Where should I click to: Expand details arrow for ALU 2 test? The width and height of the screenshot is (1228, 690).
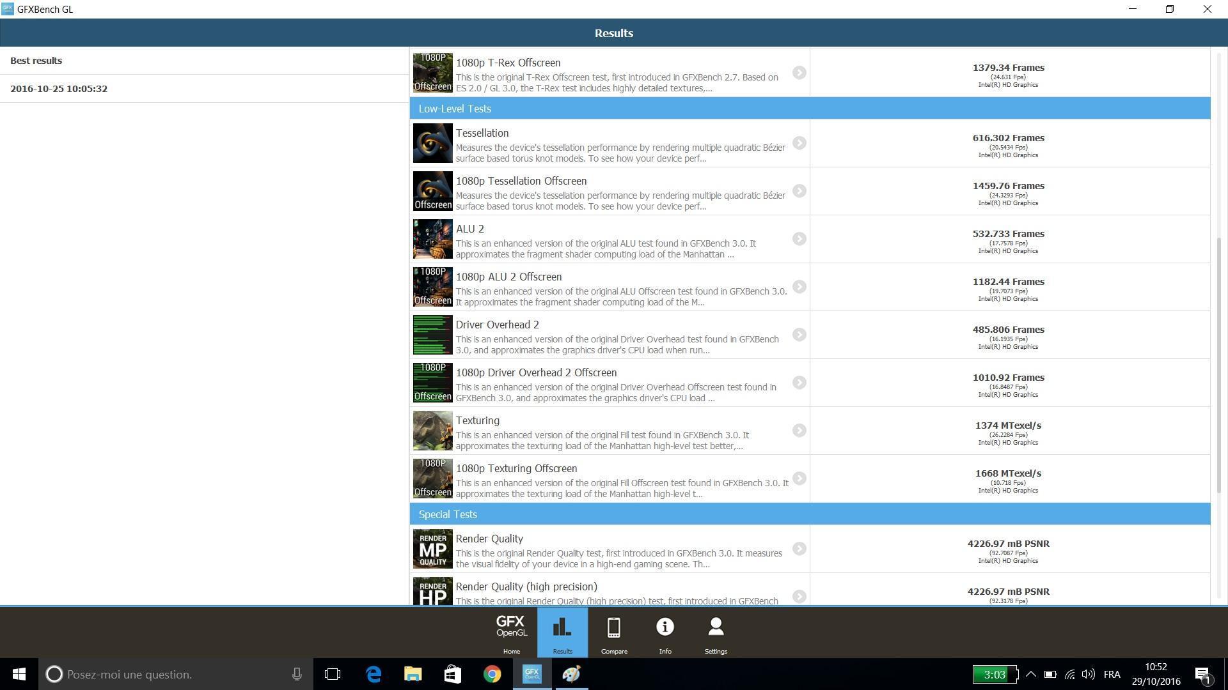point(799,239)
